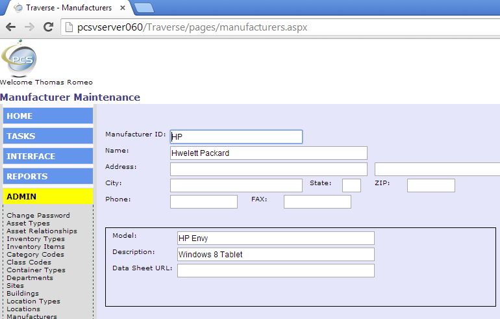Image resolution: width=500 pixels, height=319 pixels.
Task: Click the browser back arrow
Action: pyautogui.click(x=11, y=27)
